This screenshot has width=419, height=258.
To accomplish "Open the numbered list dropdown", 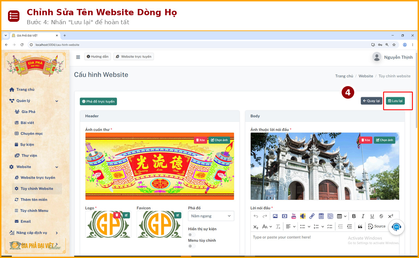I will coord(319,227).
